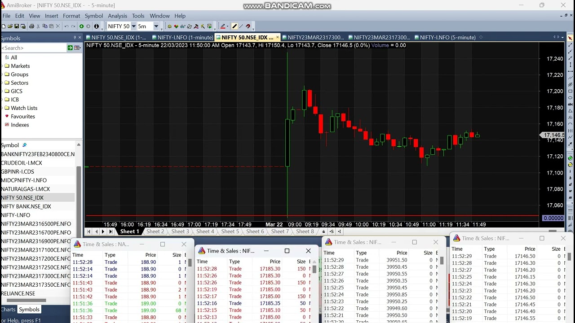The image size is (575, 323).
Task: Toggle the dotted line style button
Action: 241,26
